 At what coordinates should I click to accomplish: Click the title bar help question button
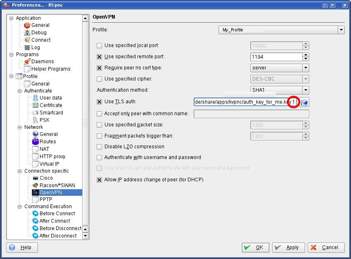(x=325, y=5)
